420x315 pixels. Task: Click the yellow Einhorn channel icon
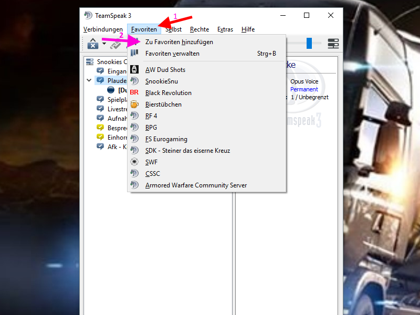point(100,137)
